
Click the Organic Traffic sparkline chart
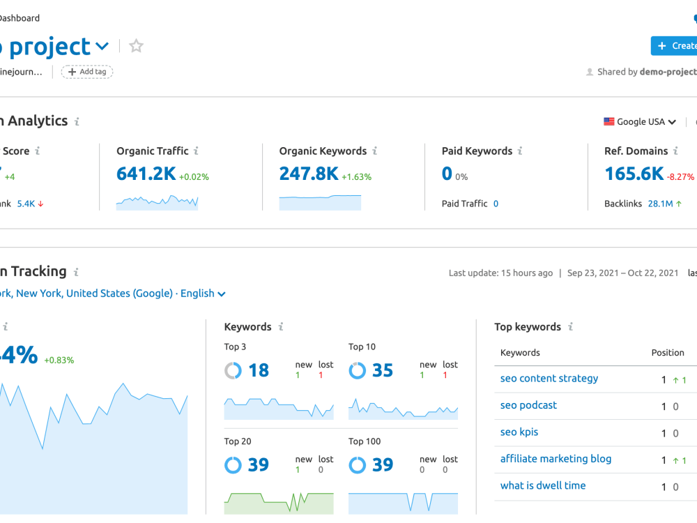tap(157, 202)
